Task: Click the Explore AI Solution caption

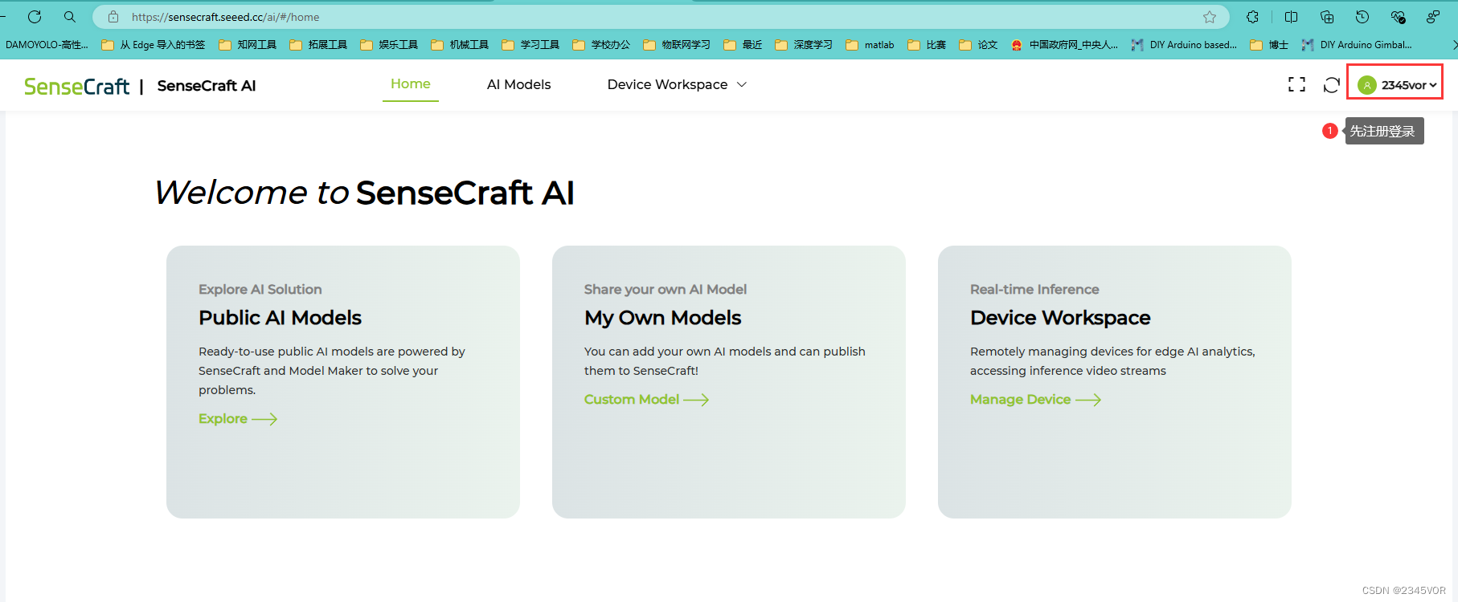Action: point(260,290)
